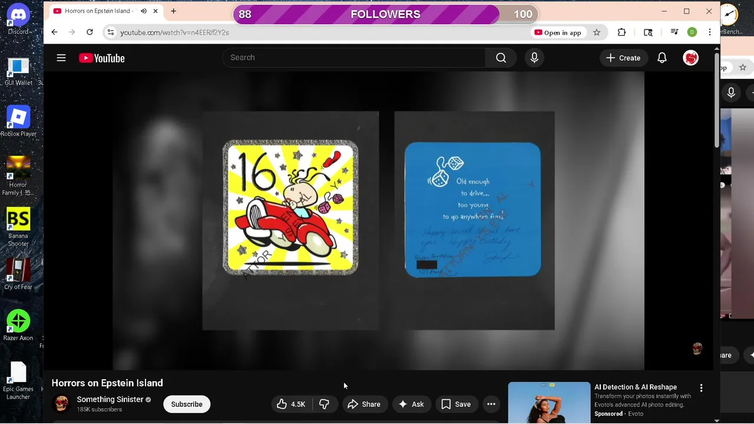Open the AI Detection & AI Reshape ad title
The image size is (754, 424).
(636, 387)
